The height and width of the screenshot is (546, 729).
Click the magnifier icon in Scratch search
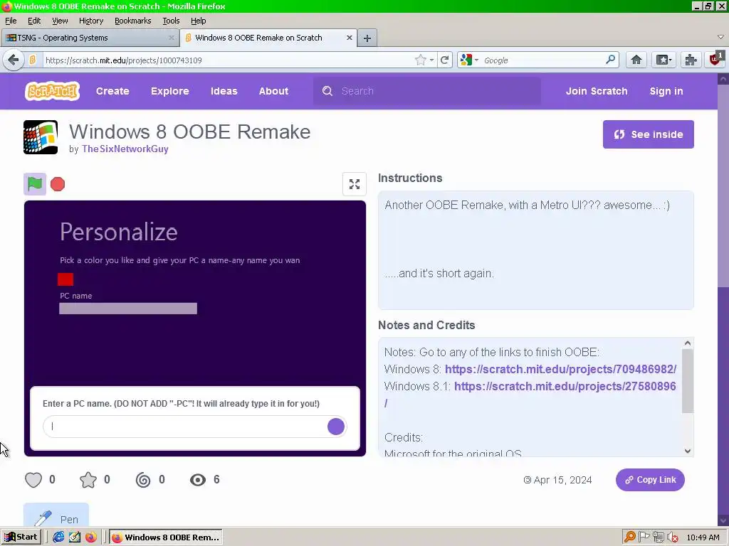327,91
